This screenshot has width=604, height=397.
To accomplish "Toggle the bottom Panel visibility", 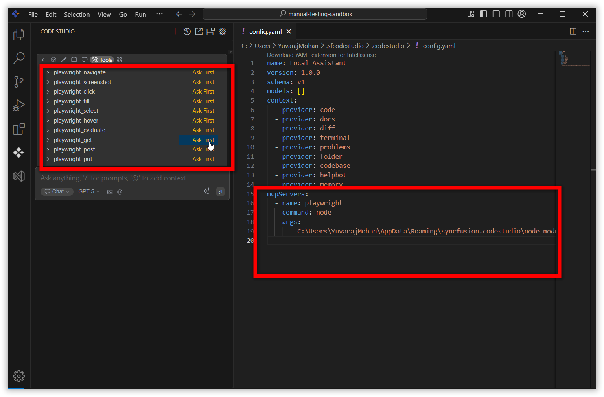I will pyautogui.click(x=496, y=14).
